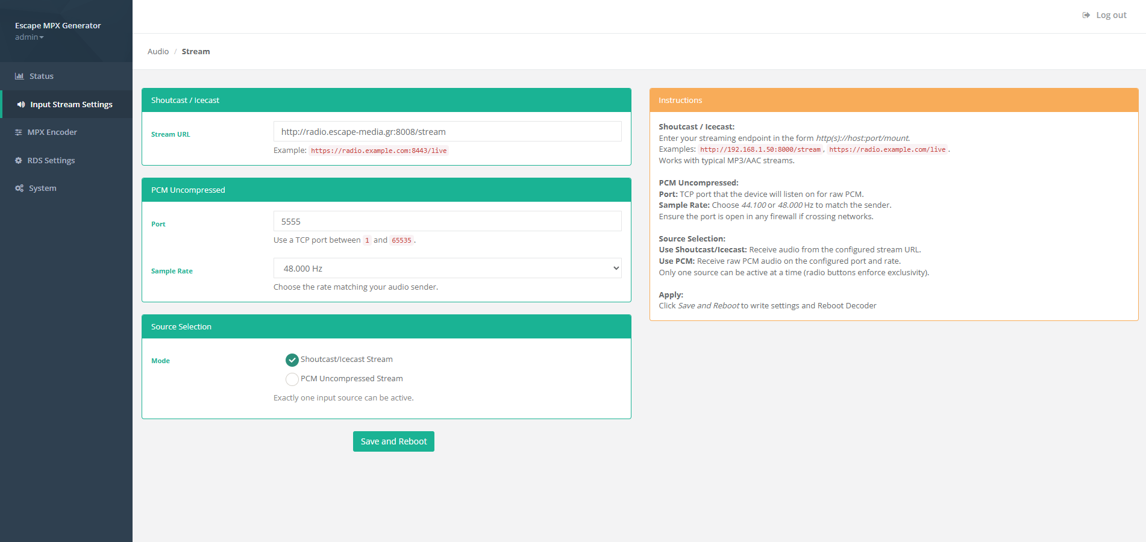
Task: Select the PCM Uncompressed Stream radio button
Action: point(292,379)
